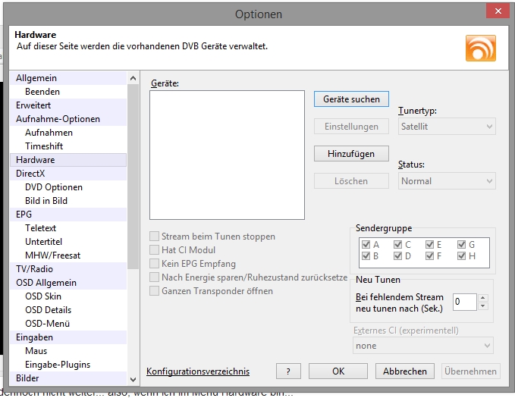Screen dimensions: 515x398
Task: Toggle Kein EPG Empfang checkbox
Action: click(155, 264)
